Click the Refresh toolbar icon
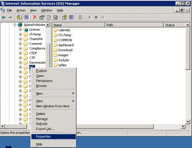The width and height of the screenshot is (192, 148). [x=49, y=17]
